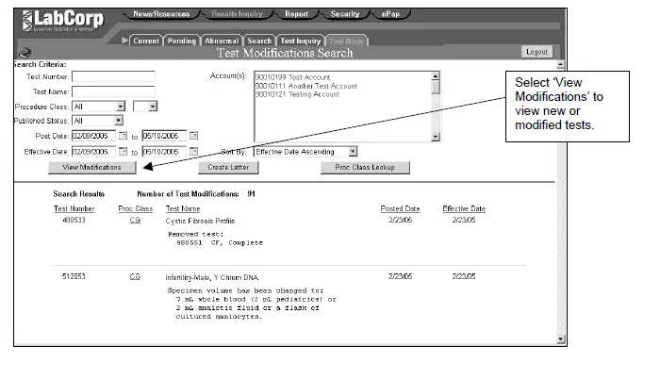Open the Post Date end calendar picker
The width and height of the screenshot is (660, 379).
click(x=193, y=136)
